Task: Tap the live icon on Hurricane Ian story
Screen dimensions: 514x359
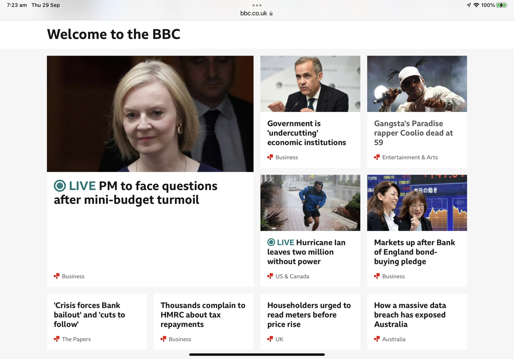Action: (271, 242)
